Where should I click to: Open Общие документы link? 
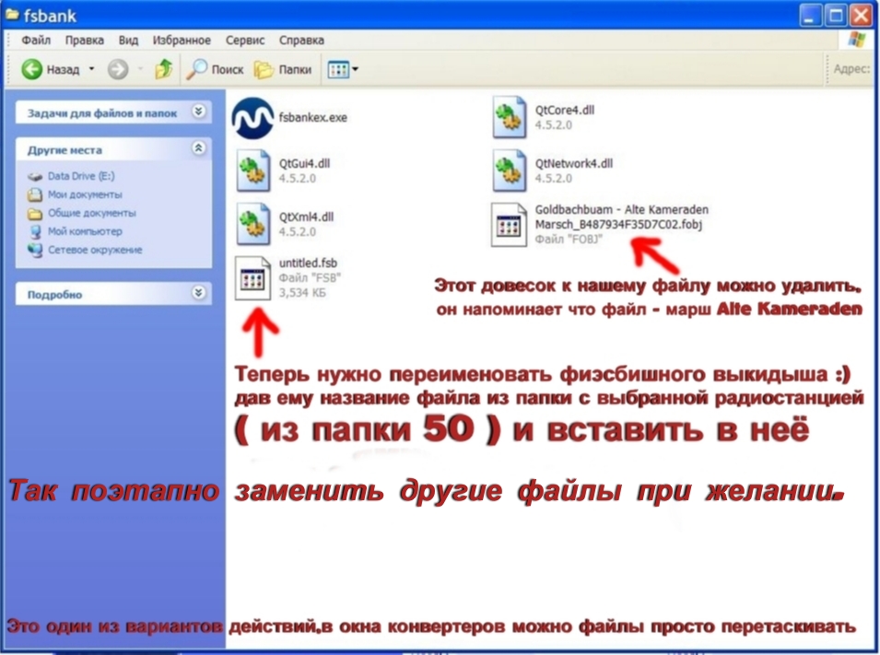(92, 214)
